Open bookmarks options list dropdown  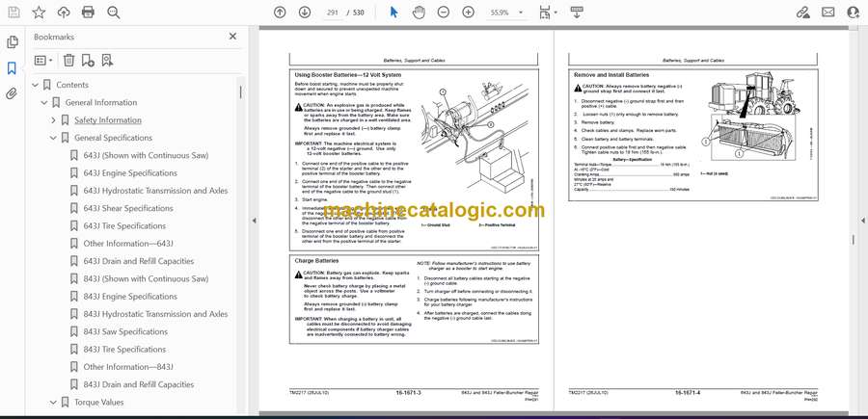[x=43, y=61]
